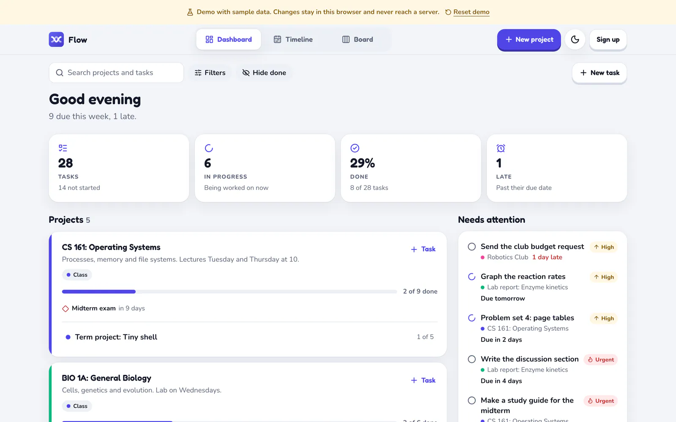
Task: Click the Reset demo link
Action: coord(472,12)
